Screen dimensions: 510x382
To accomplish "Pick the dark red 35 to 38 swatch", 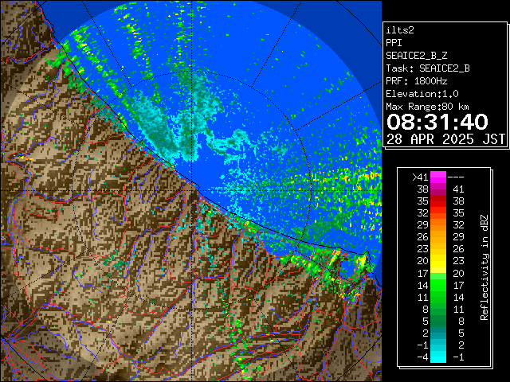I will [x=438, y=201].
